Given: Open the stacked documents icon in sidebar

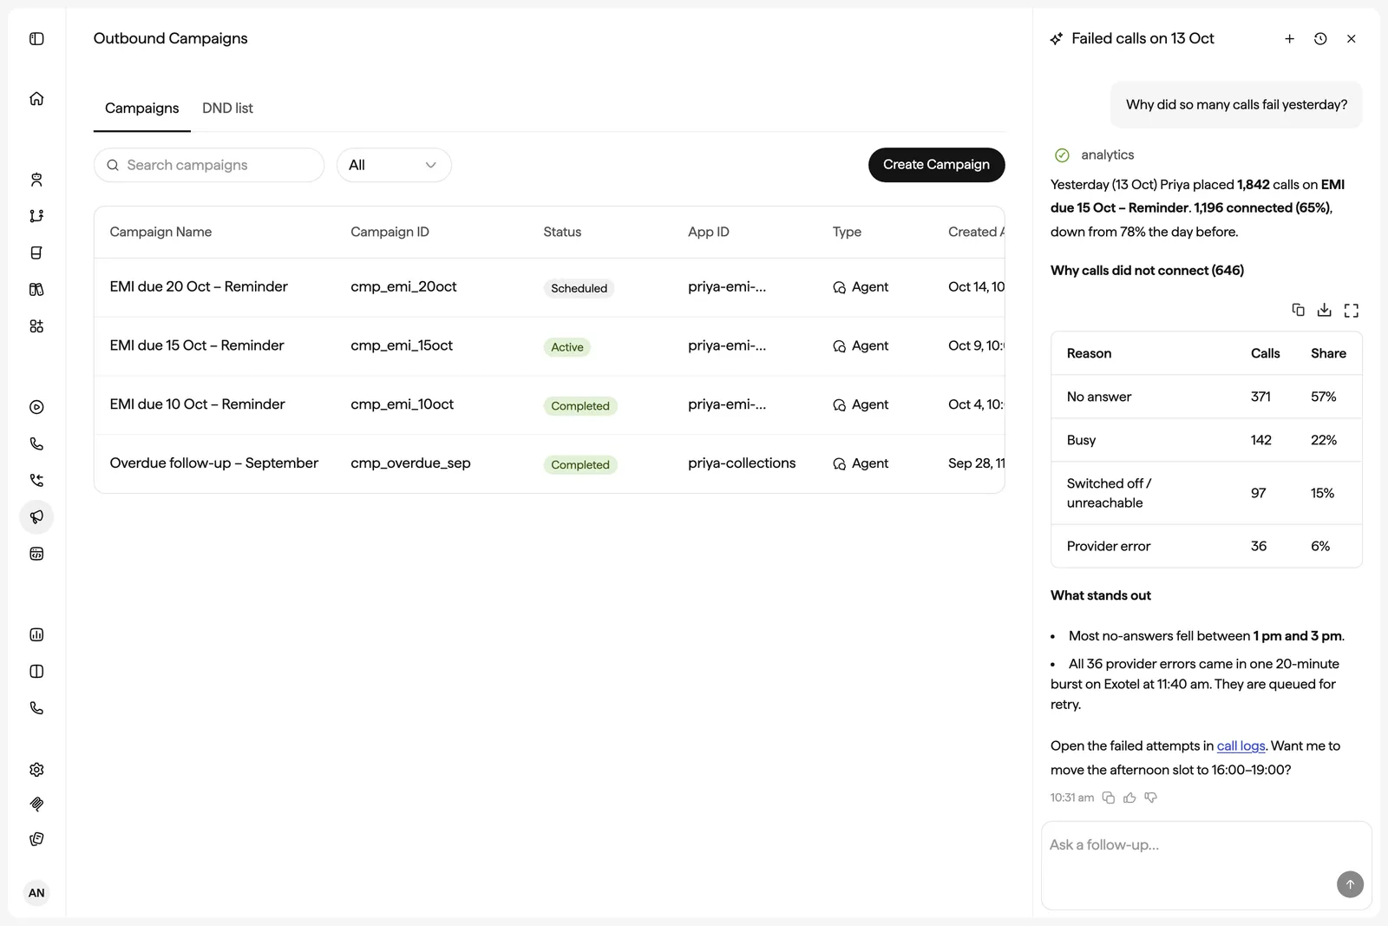Looking at the screenshot, I should click(x=36, y=839).
